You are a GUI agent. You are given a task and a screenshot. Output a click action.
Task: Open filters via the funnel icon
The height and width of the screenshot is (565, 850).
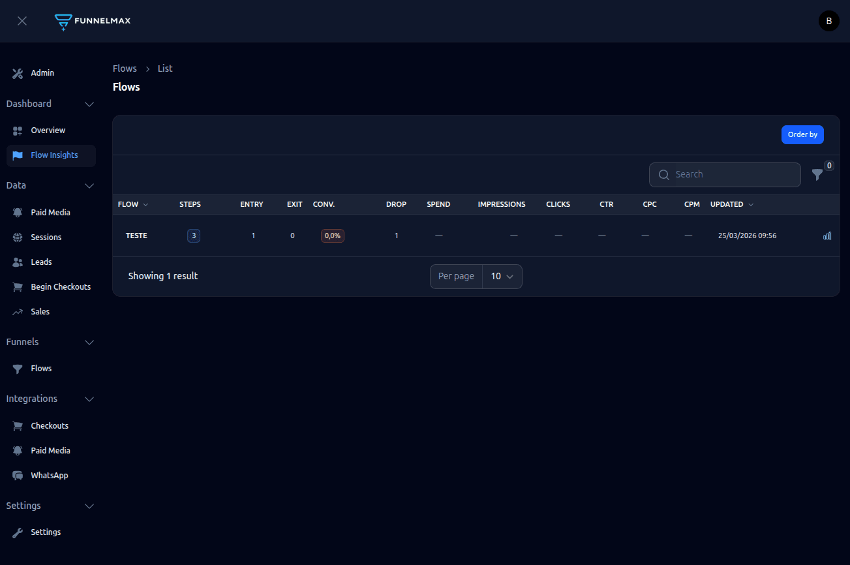click(817, 175)
